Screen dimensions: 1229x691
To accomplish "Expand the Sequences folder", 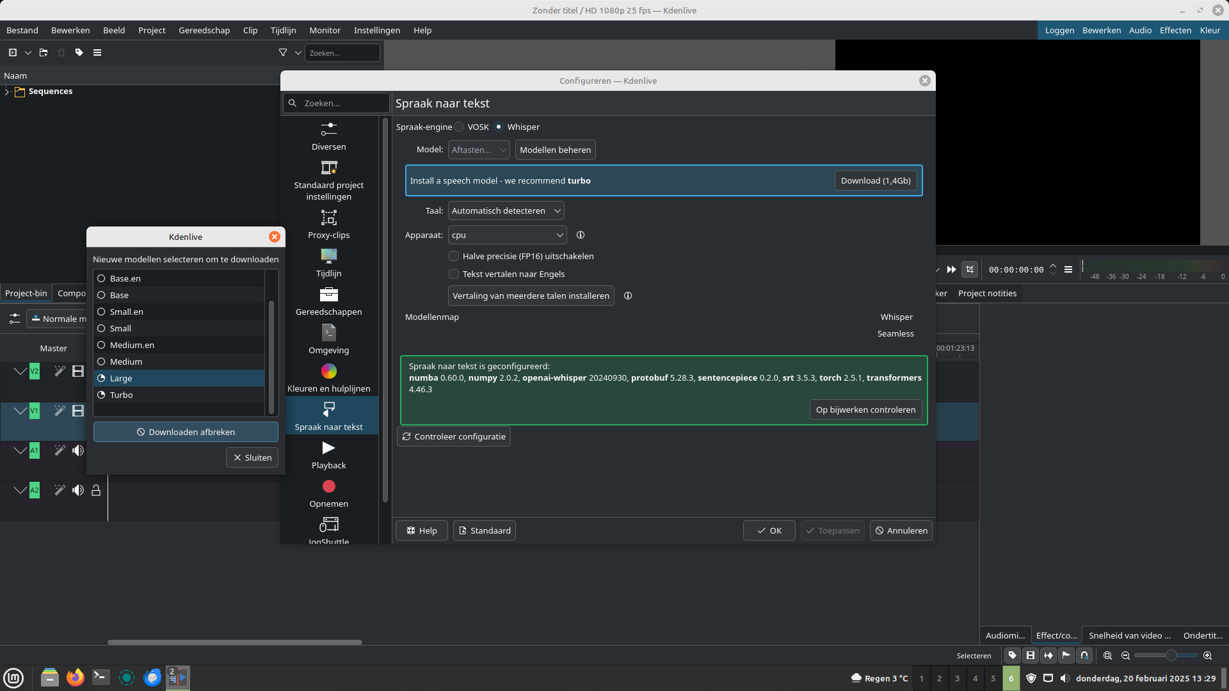I will click(x=7, y=91).
